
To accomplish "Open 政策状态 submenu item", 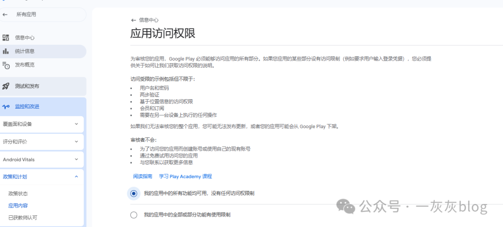I will pos(18,193).
